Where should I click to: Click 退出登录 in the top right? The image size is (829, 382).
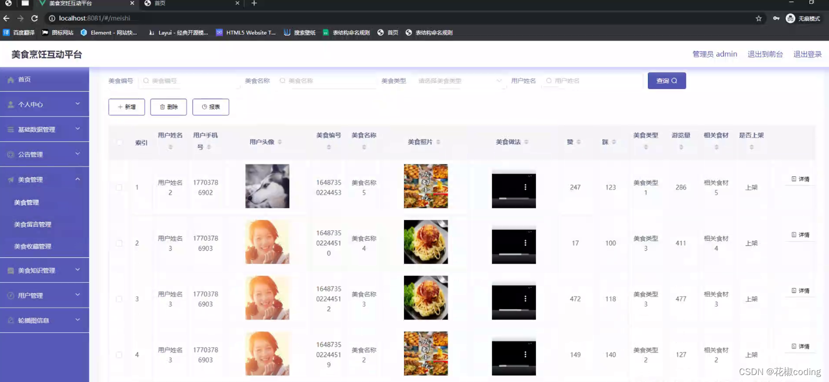[x=807, y=54]
